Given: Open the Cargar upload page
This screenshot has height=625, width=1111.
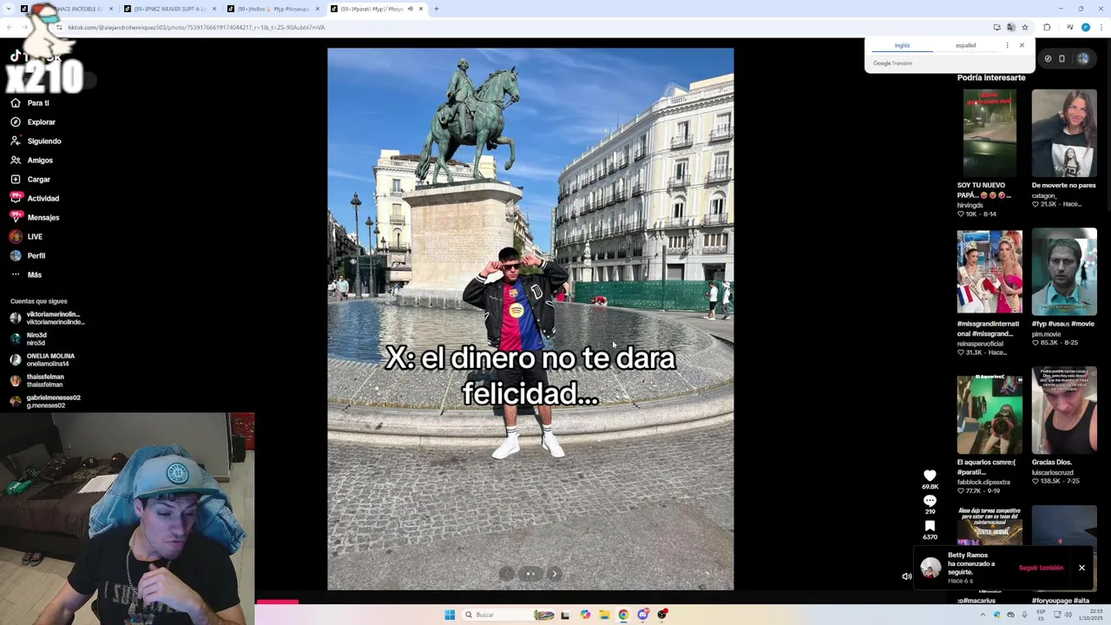Looking at the screenshot, I should (x=30, y=179).
